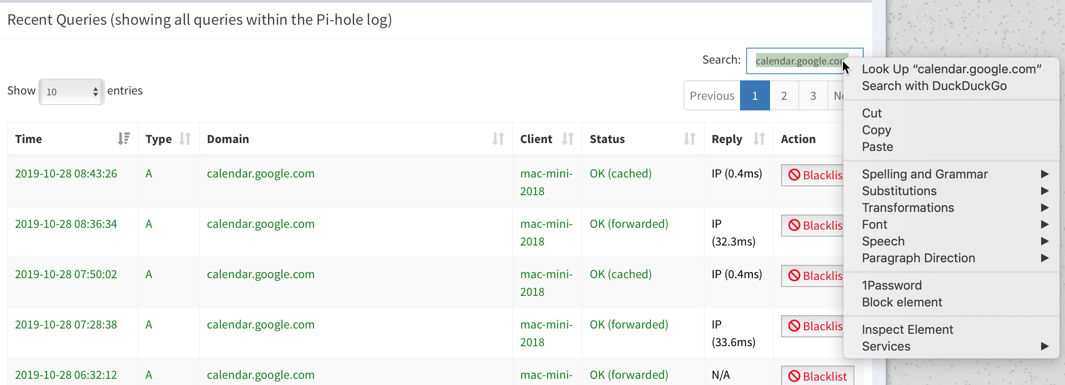Blacklist the 07:28:38 query entry
The height and width of the screenshot is (385, 1065).
tap(812, 326)
